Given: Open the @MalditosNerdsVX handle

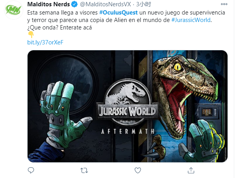Looking at the screenshot, I should point(106,4).
